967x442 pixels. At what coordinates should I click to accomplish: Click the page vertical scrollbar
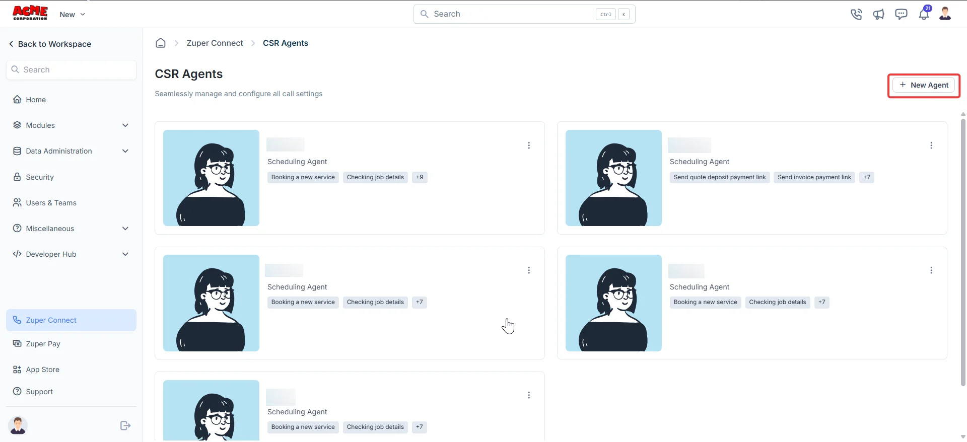click(x=963, y=252)
